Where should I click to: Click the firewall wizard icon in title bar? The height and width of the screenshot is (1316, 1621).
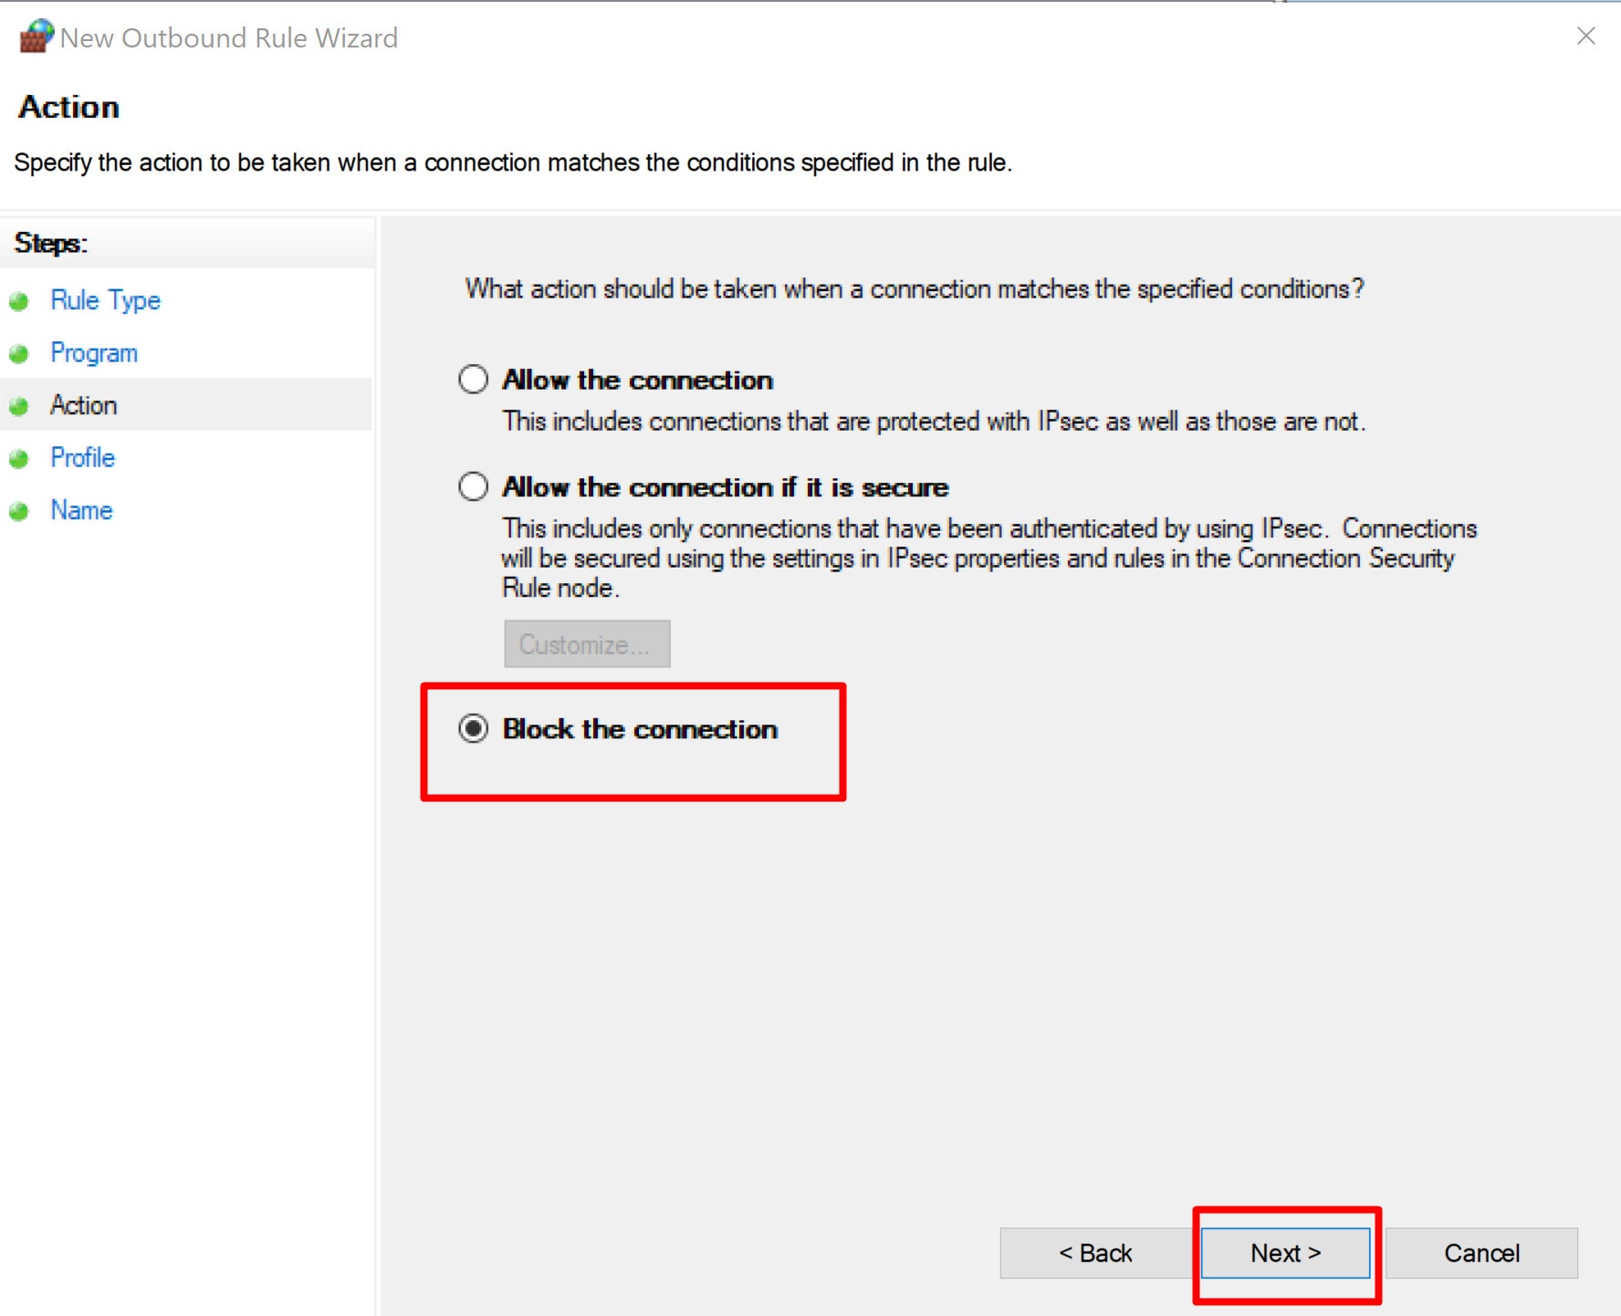point(37,37)
